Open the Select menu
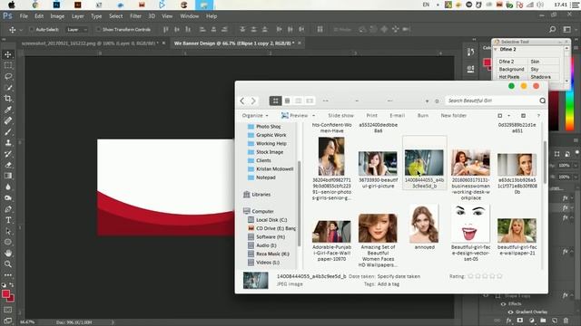Screen dimensions: 581x326 click(115, 16)
